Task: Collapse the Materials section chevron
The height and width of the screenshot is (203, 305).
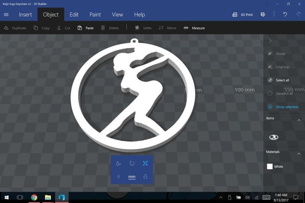Action: [299, 154]
